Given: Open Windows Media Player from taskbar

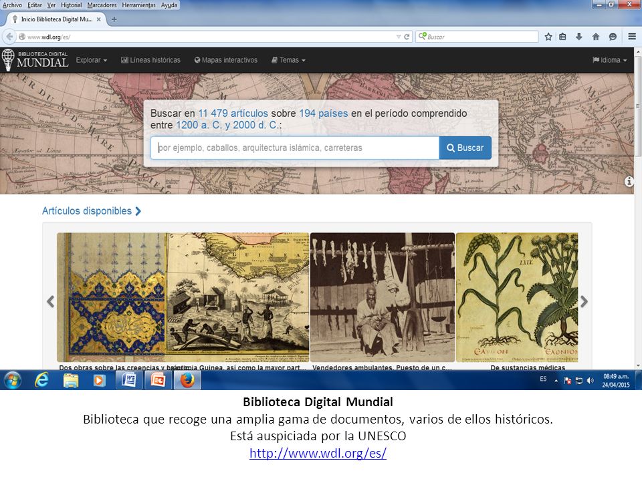Looking at the screenshot, I should pos(99,380).
